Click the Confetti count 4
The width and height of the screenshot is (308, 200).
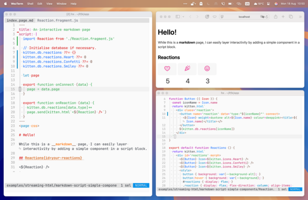tap(188, 81)
